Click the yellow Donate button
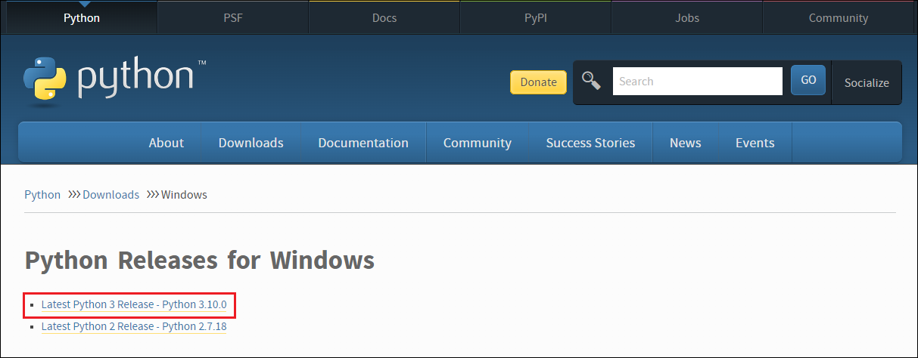This screenshot has height=358, width=918. point(538,82)
